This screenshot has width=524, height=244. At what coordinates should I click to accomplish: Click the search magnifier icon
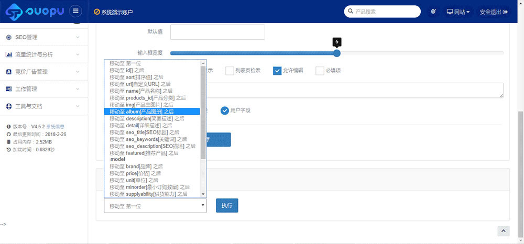(351, 12)
